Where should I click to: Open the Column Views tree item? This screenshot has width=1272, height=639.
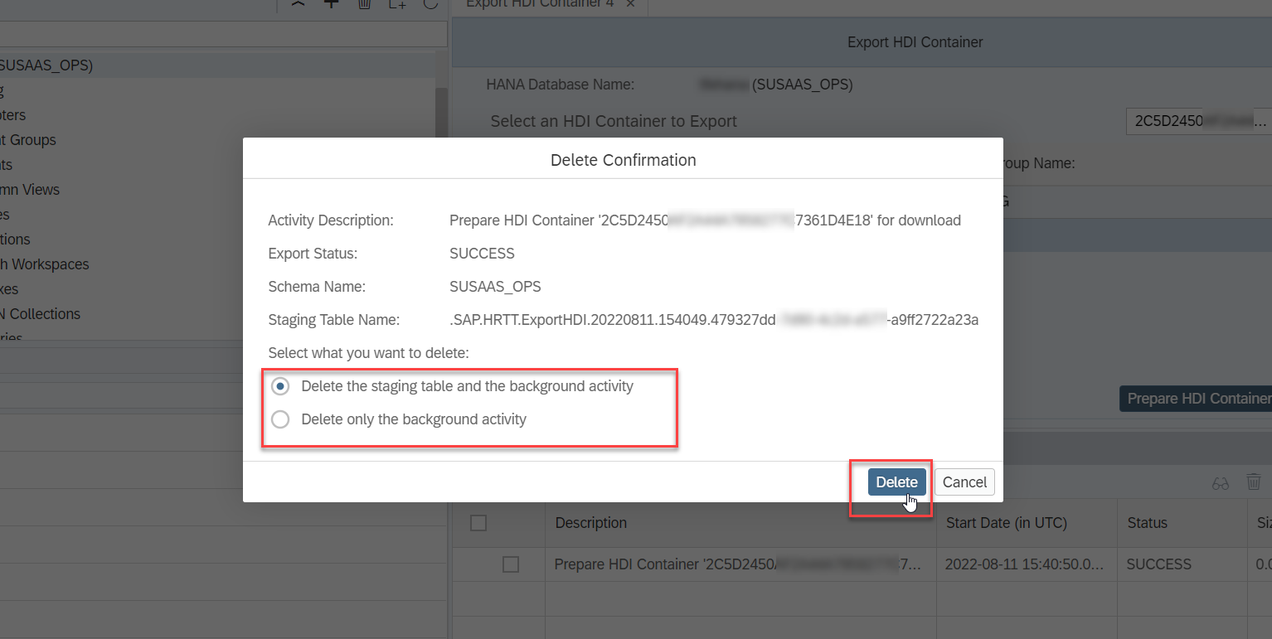pyautogui.click(x=30, y=190)
